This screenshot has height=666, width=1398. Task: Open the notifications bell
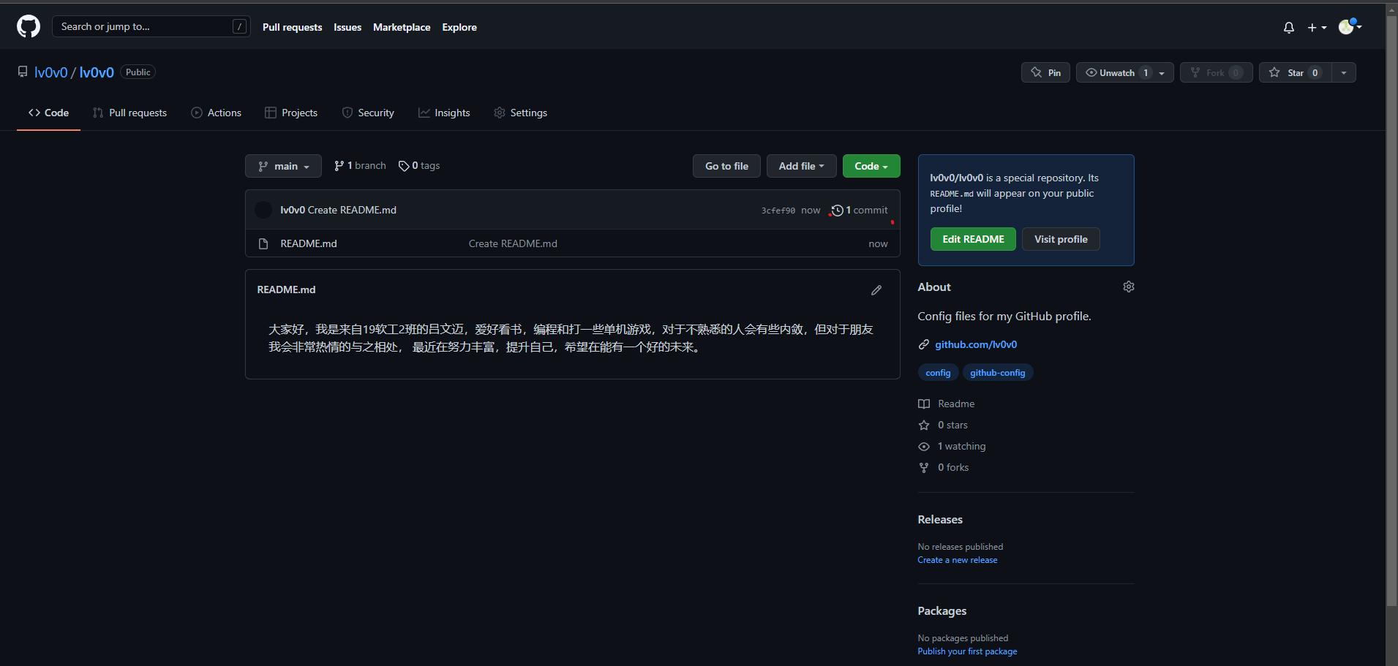click(x=1289, y=28)
